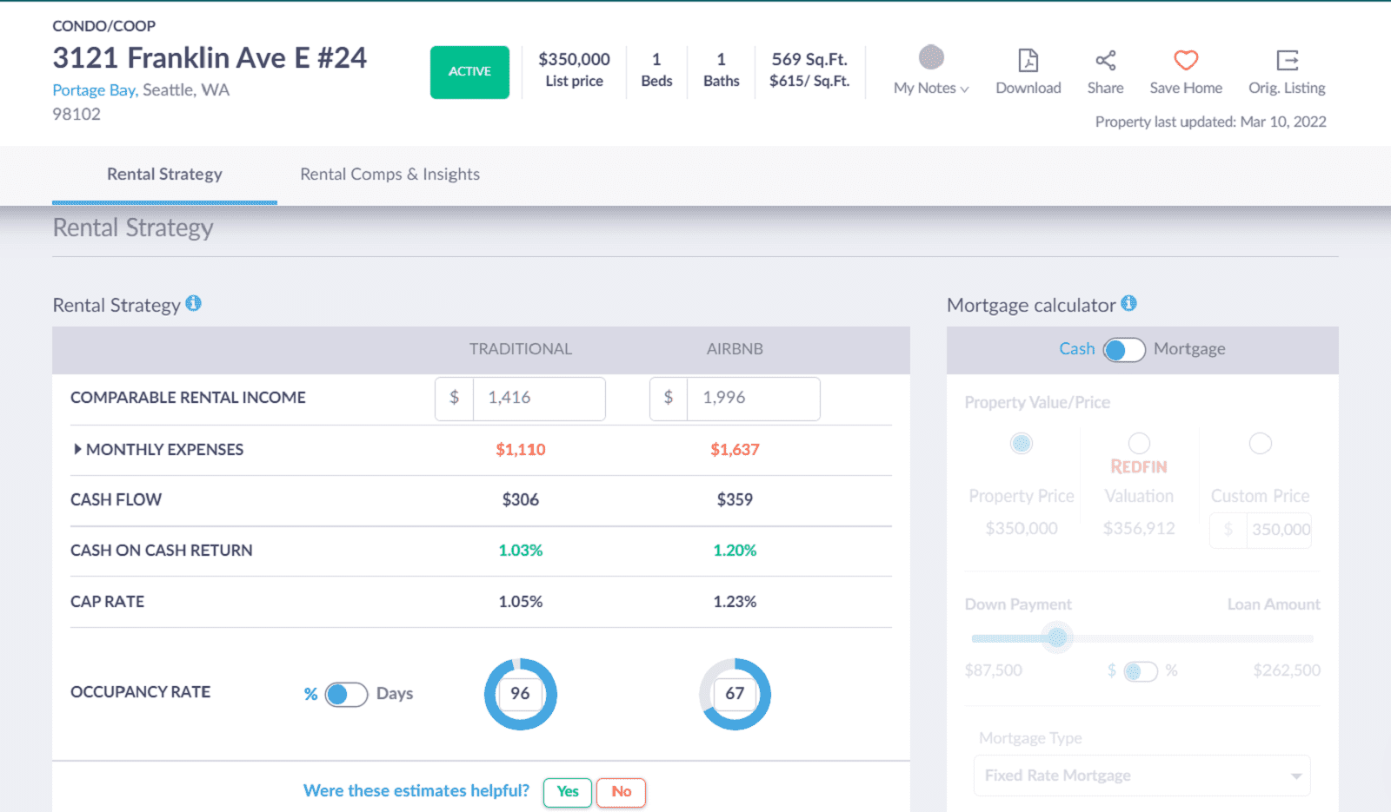This screenshot has height=812, width=1391.
Task: Click the Share icon
Action: click(1105, 61)
